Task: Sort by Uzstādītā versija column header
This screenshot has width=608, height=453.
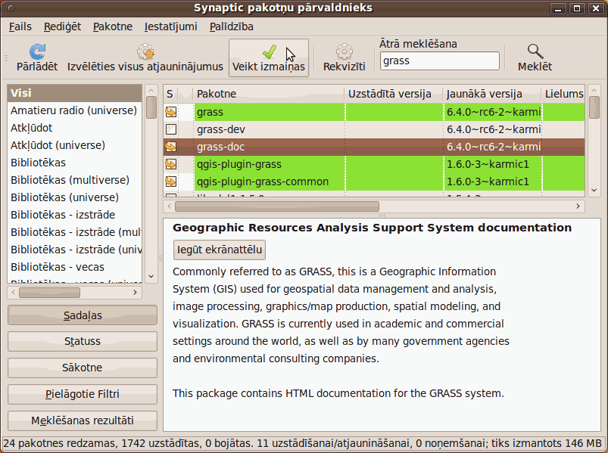Action: (393, 94)
